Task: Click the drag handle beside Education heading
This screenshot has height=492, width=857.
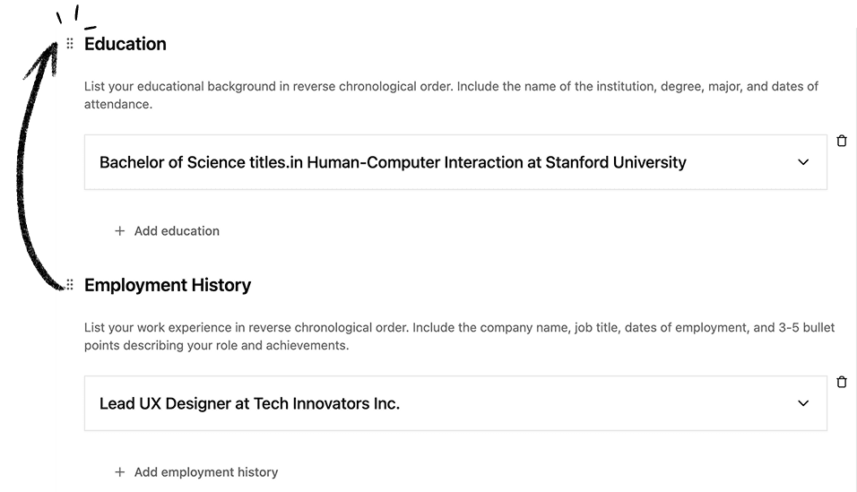Action: click(x=70, y=44)
